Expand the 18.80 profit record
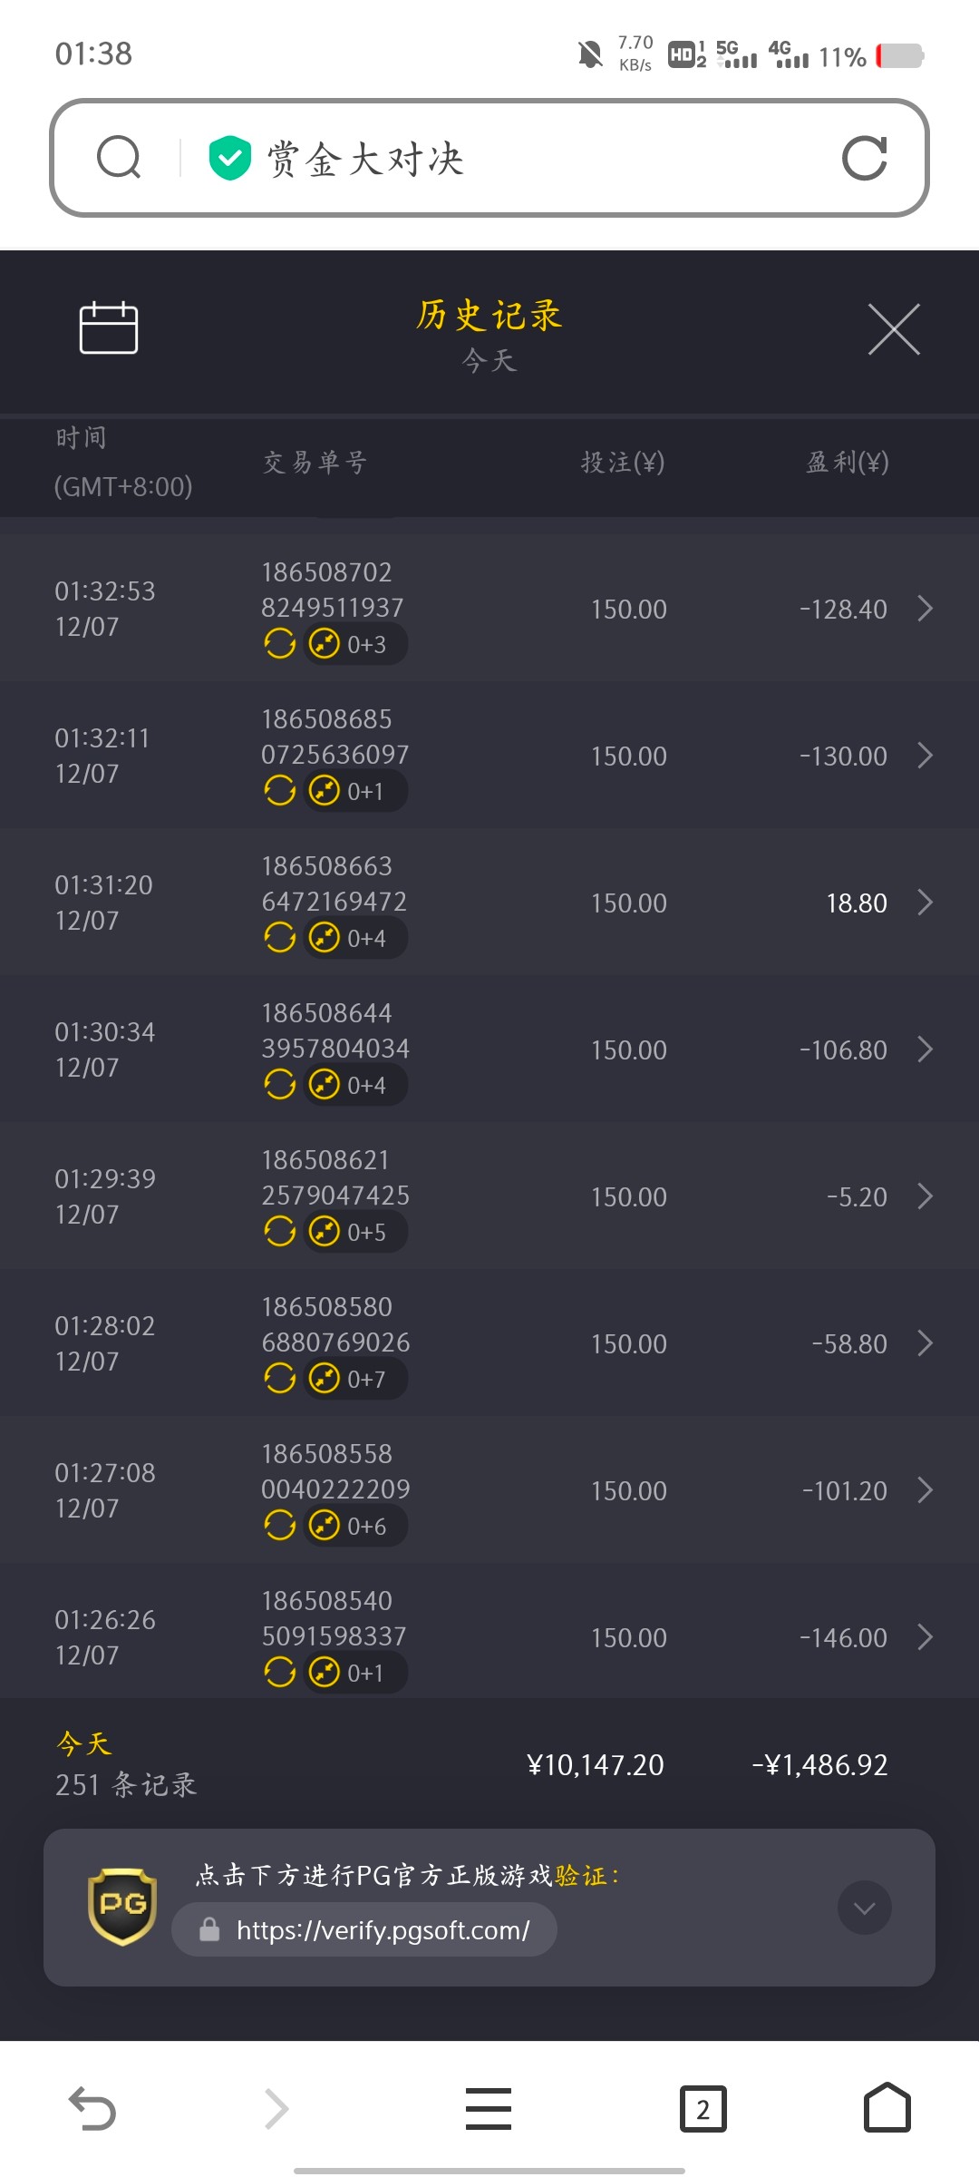This screenshot has width=979, height=2177. point(925,903)
